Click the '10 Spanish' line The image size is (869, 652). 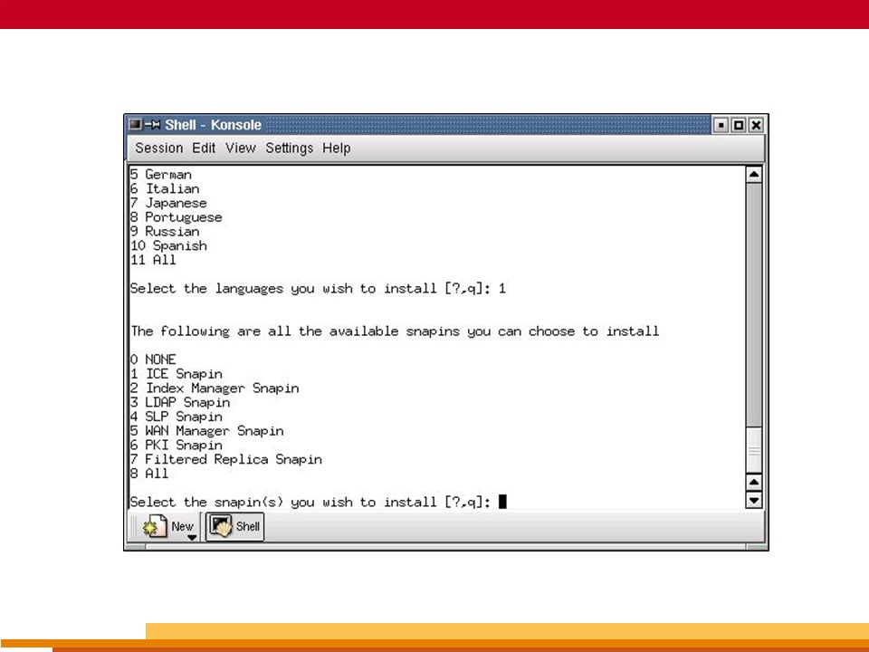tap(168, 246)
